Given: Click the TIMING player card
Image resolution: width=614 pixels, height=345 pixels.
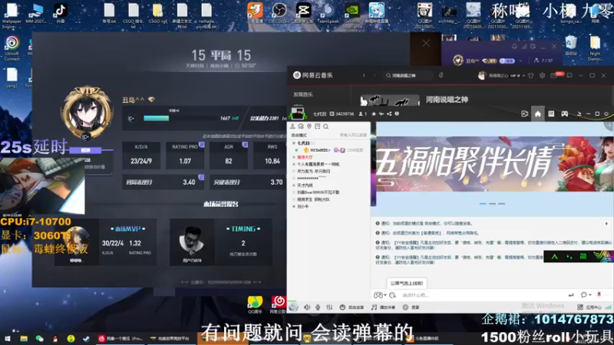Looking at the screenshot, I should coord(221,242).
